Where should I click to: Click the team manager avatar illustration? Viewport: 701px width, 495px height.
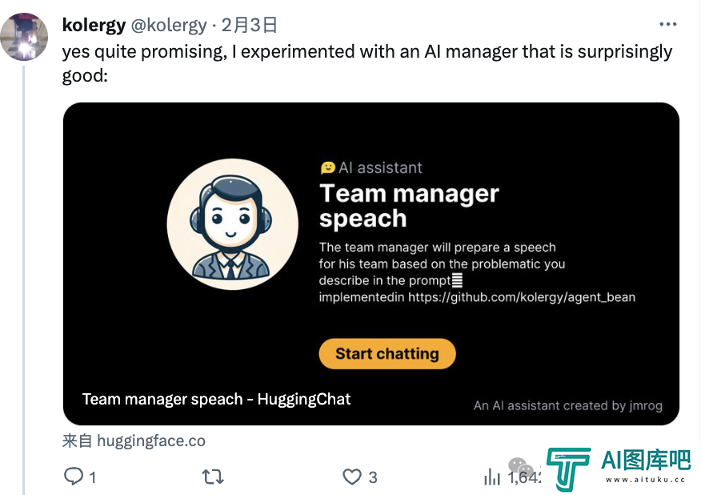(233, 224)
